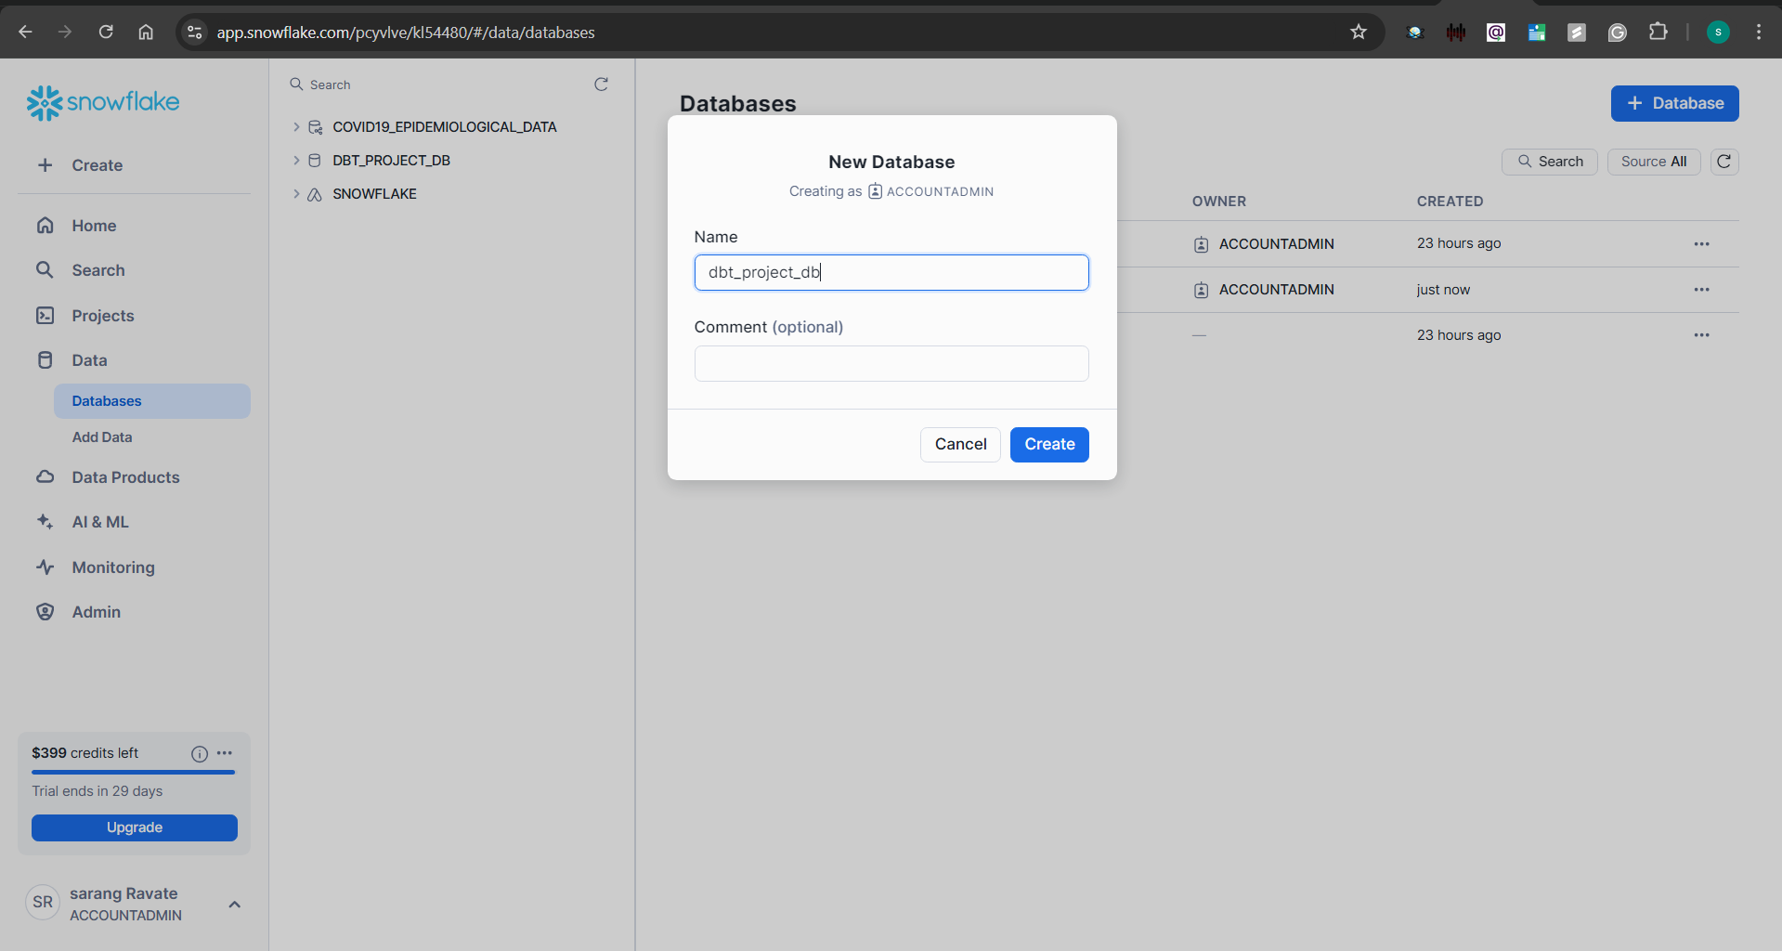
Task: Open browser extensions puzzle icon
Action: (x=1658, y=33)
